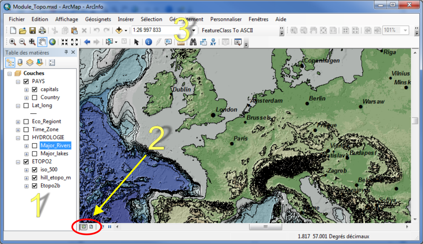423x244 pixels.
Task: Click the Go To XY tool
Action: pyautogui.click(x=213, y=42)
